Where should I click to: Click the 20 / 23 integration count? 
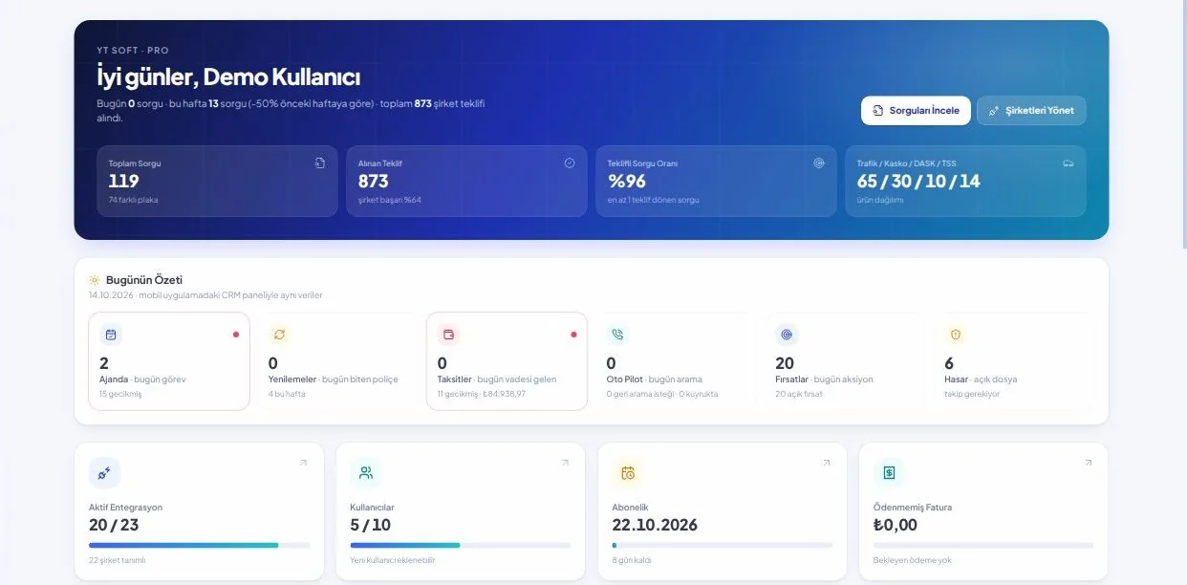114,525
